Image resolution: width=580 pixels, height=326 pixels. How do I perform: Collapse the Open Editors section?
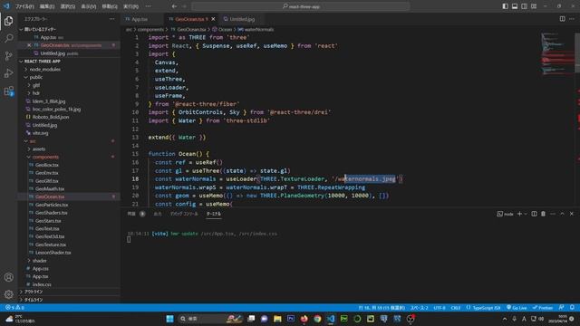(x=69, y=29)
